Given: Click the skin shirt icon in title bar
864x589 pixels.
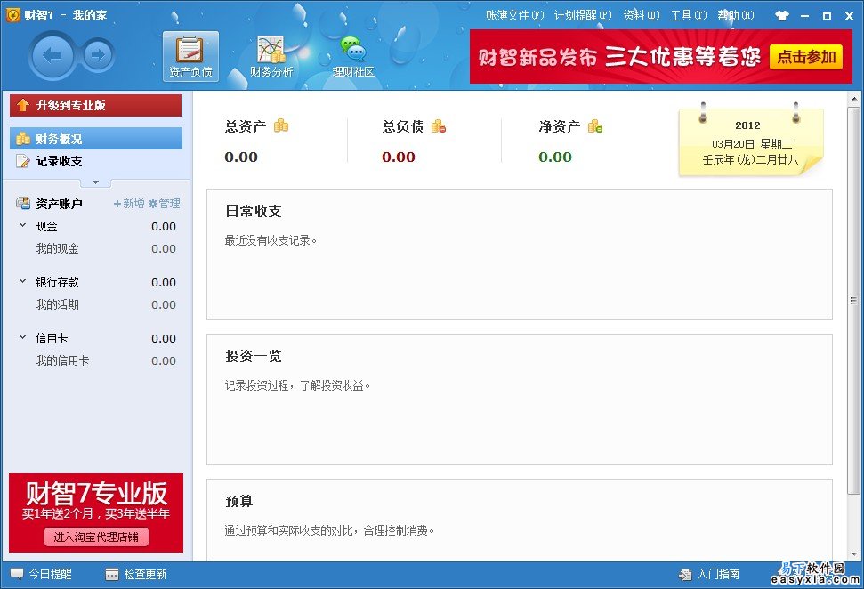Looking at the screenshot, I should point(782,15).
